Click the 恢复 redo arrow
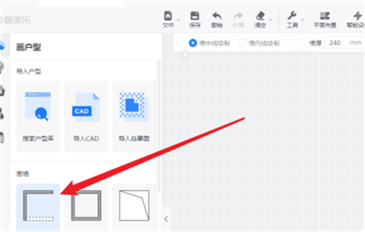365x232 pixels. (x=238, y=16)
